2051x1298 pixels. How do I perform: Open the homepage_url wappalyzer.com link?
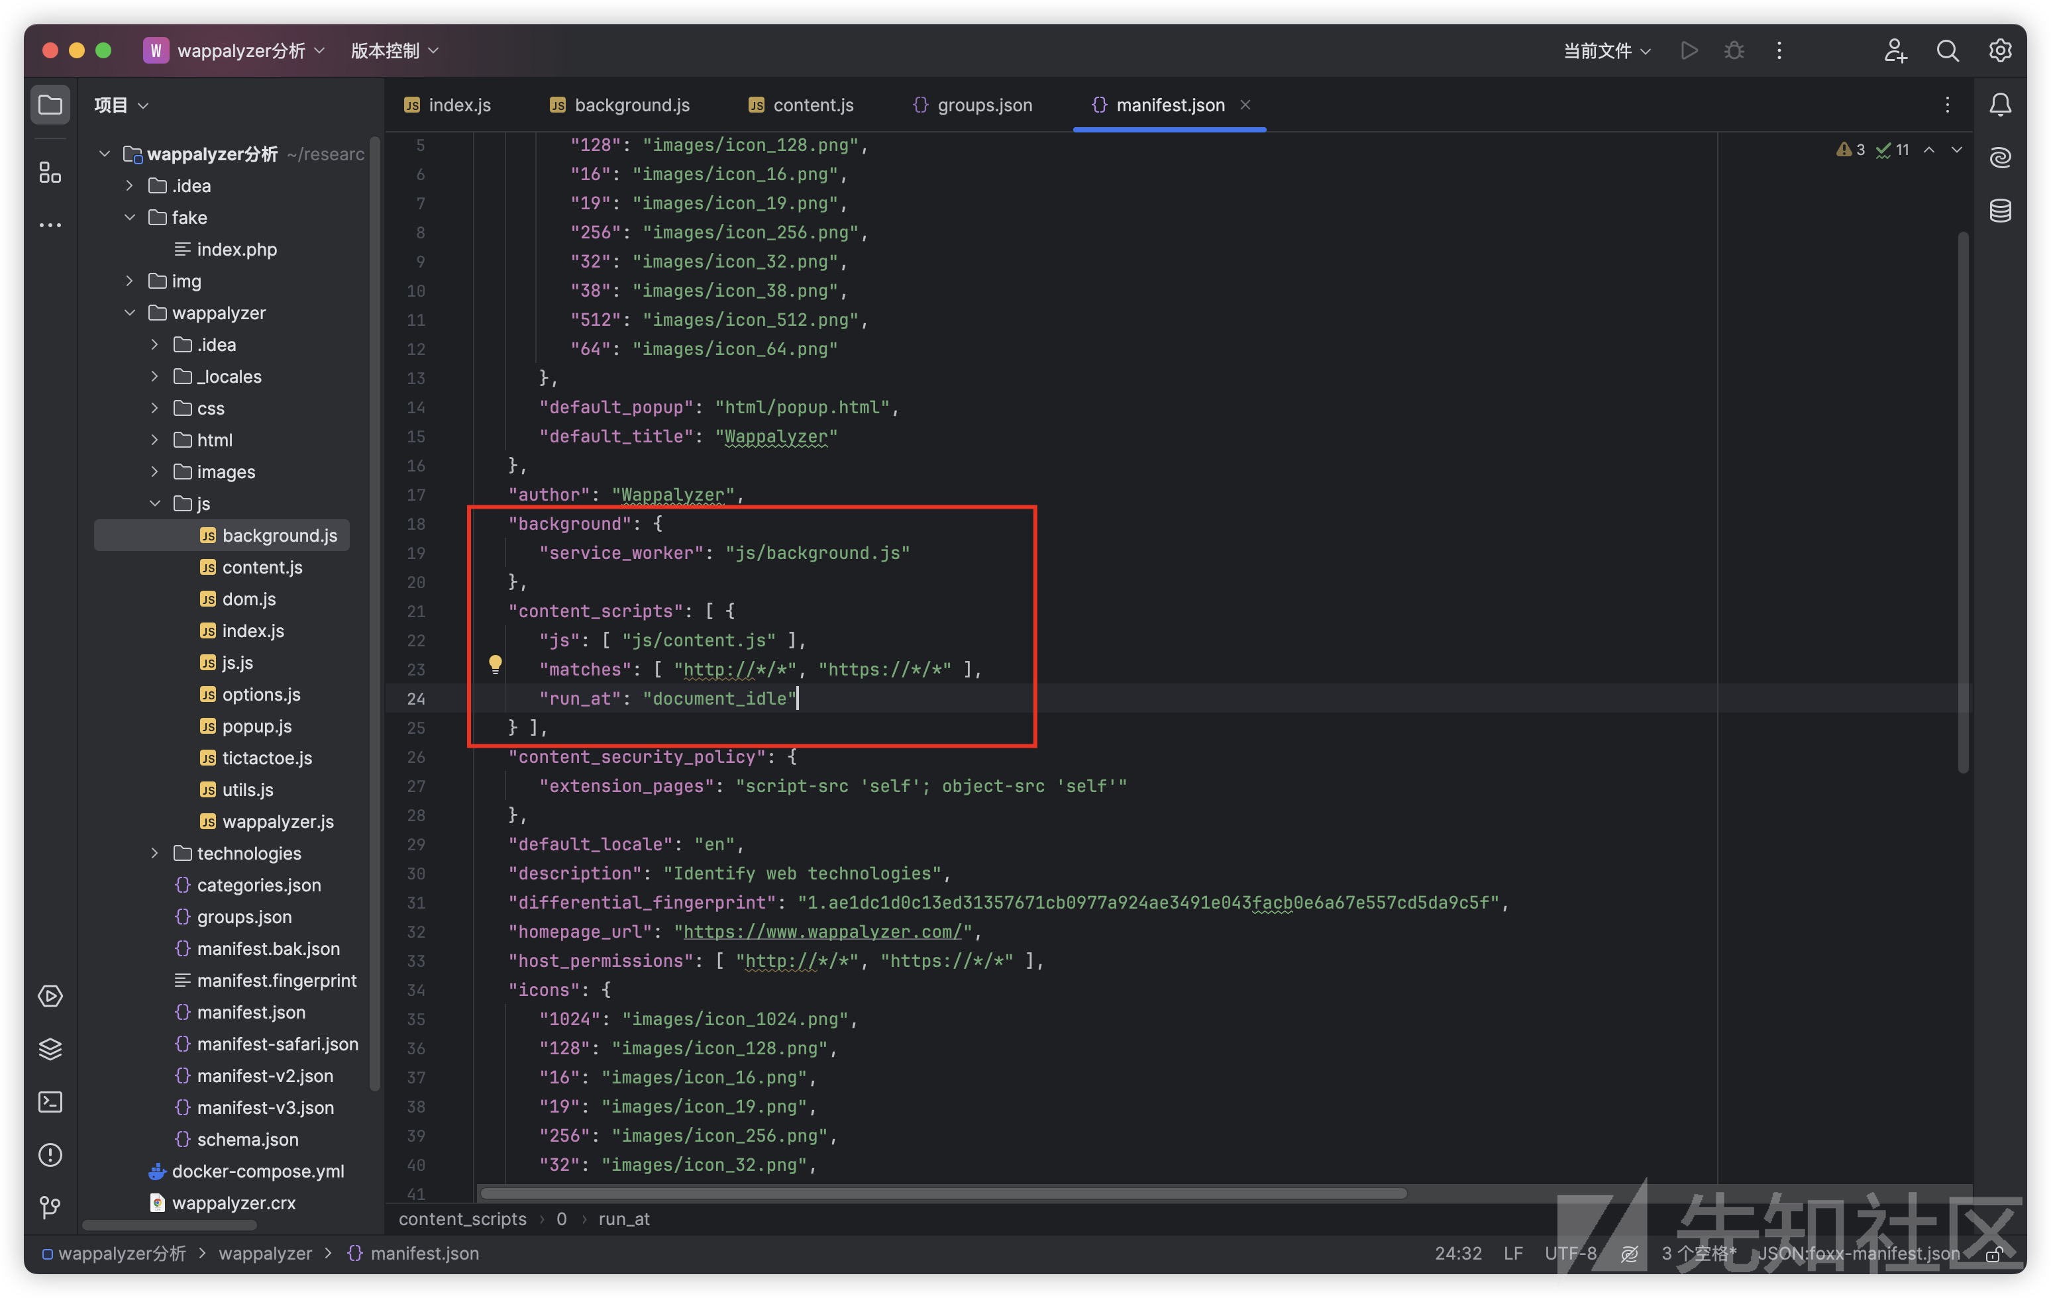click(822, 932)
